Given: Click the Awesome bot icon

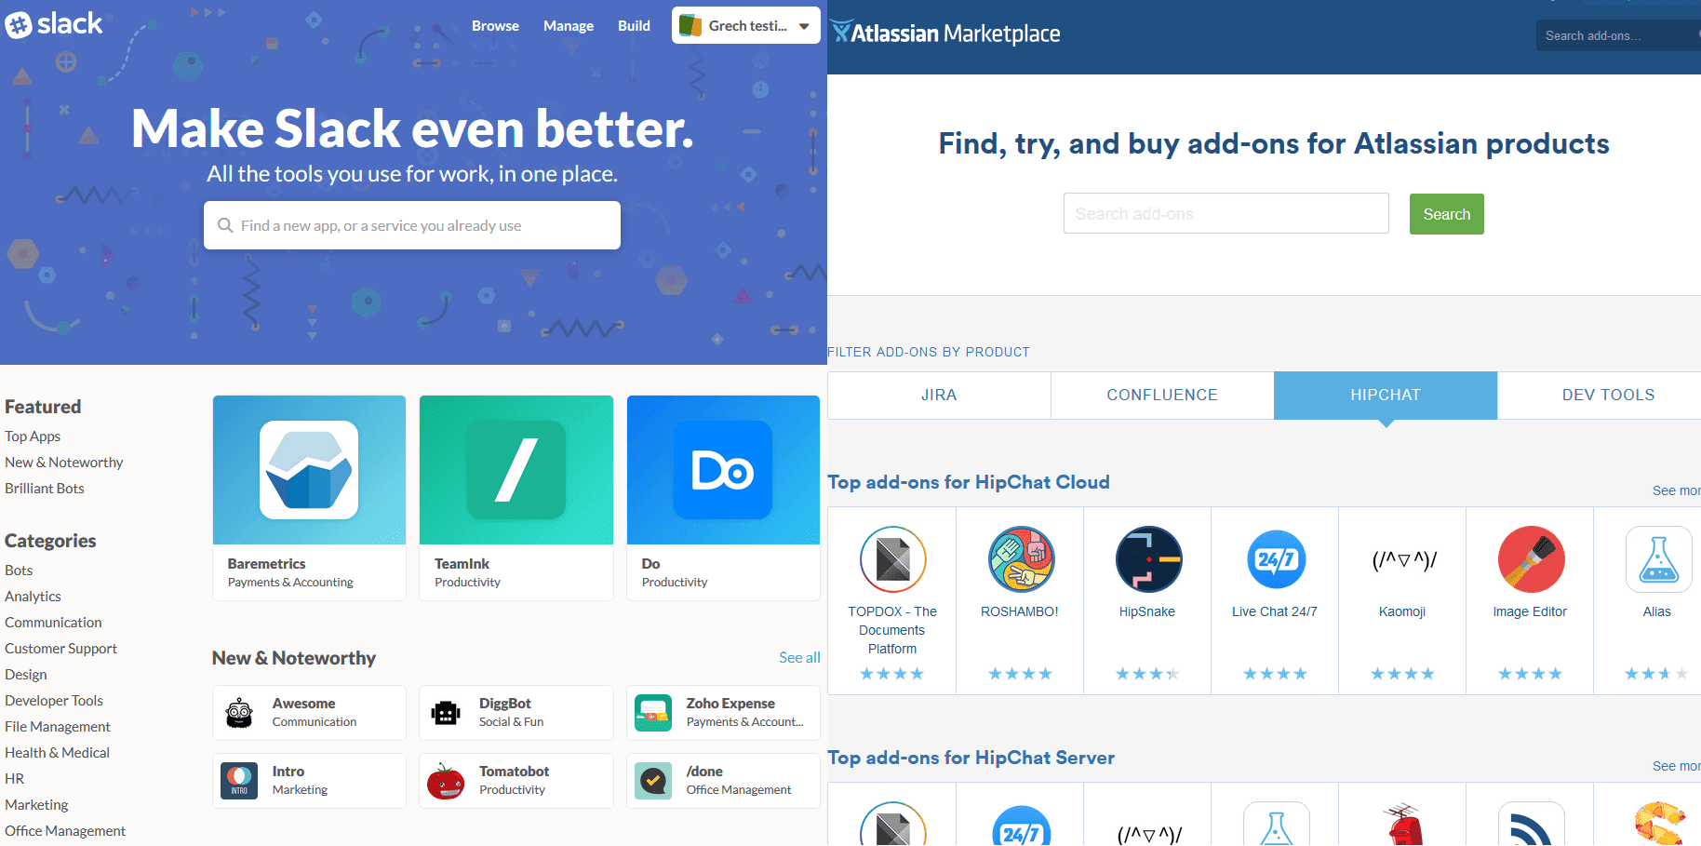Looking at the screenshot, I should point(239,713).
